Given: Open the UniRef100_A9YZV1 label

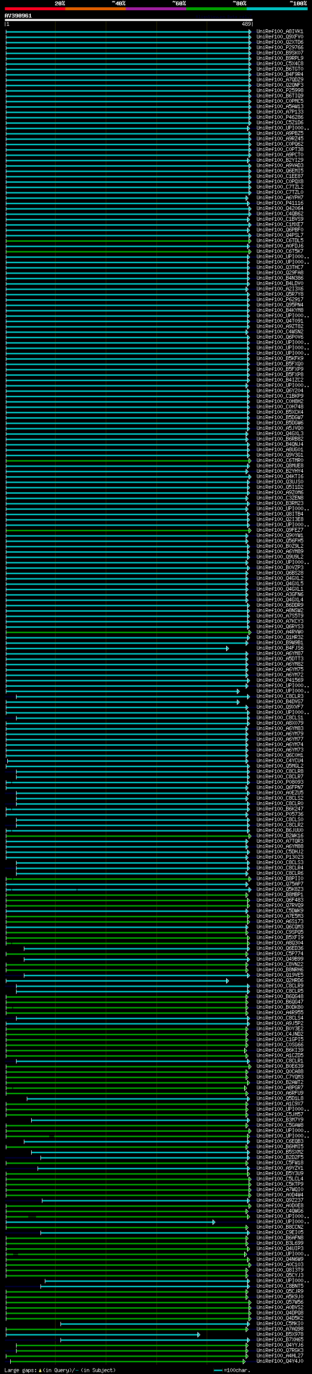Looking at the screenshot, I should [280, 1168].
